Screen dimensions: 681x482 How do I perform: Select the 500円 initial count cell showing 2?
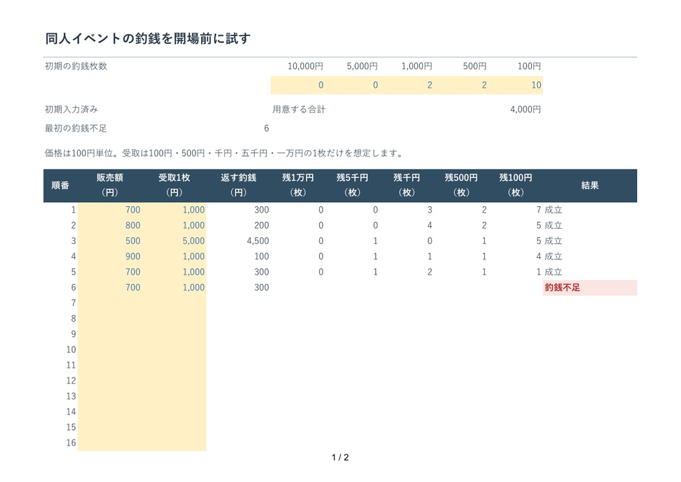(461, 85)
